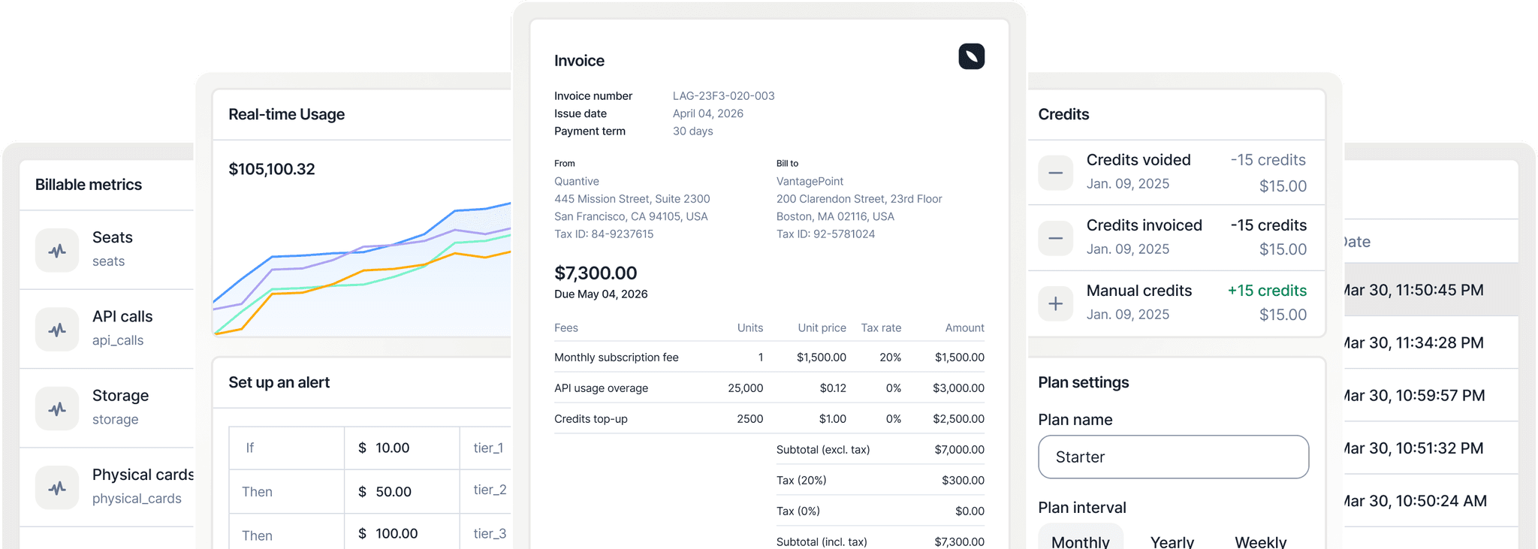Open the Monthly subscription fee line item
1538x549 pixels.
point(616,357)
